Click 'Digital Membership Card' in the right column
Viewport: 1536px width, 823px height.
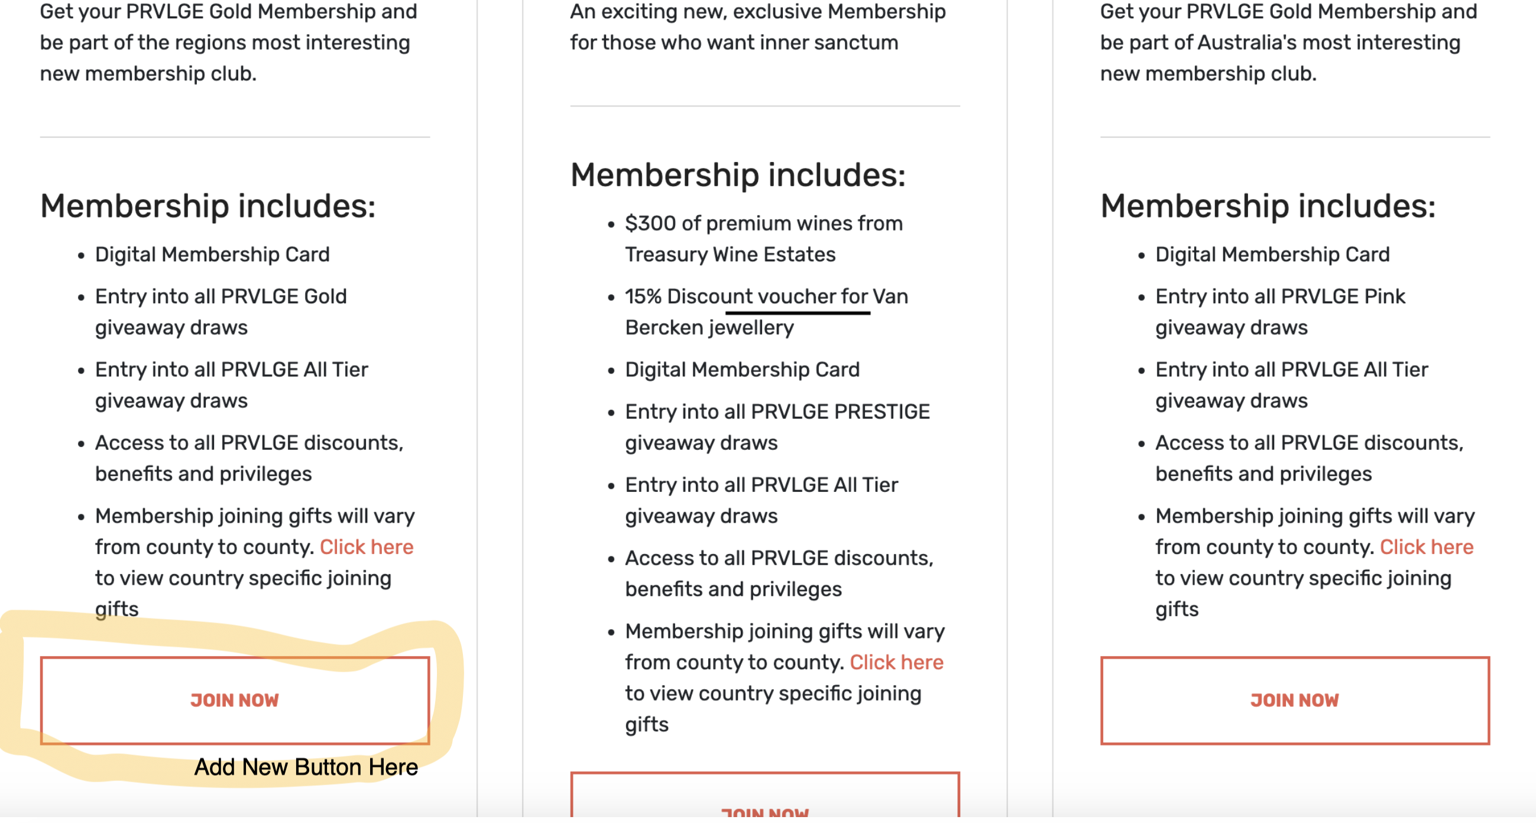(1272, 255)
